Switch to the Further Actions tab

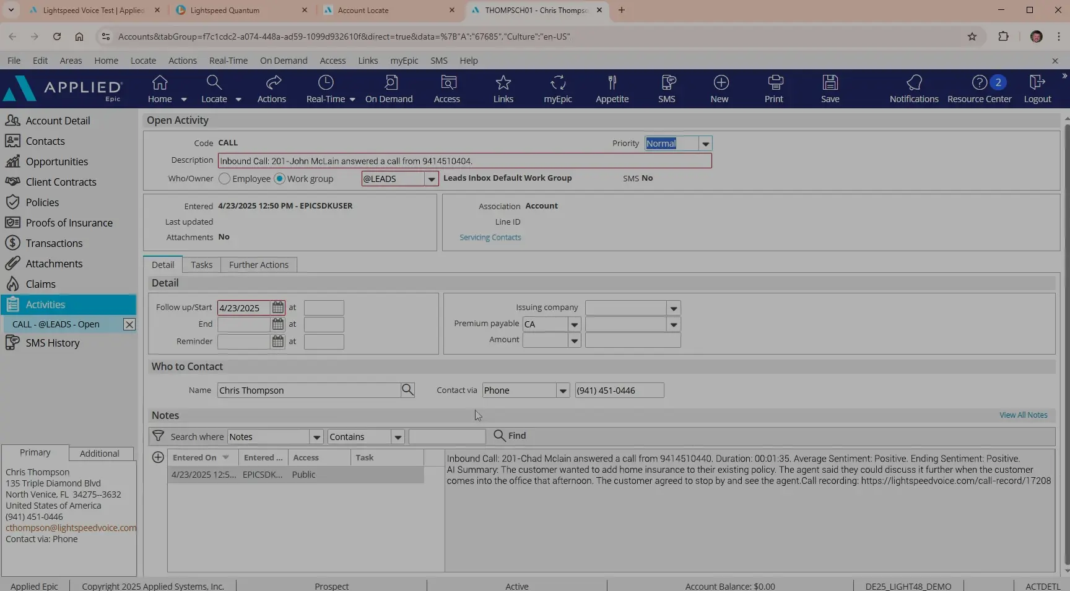[x=258, y=264]
